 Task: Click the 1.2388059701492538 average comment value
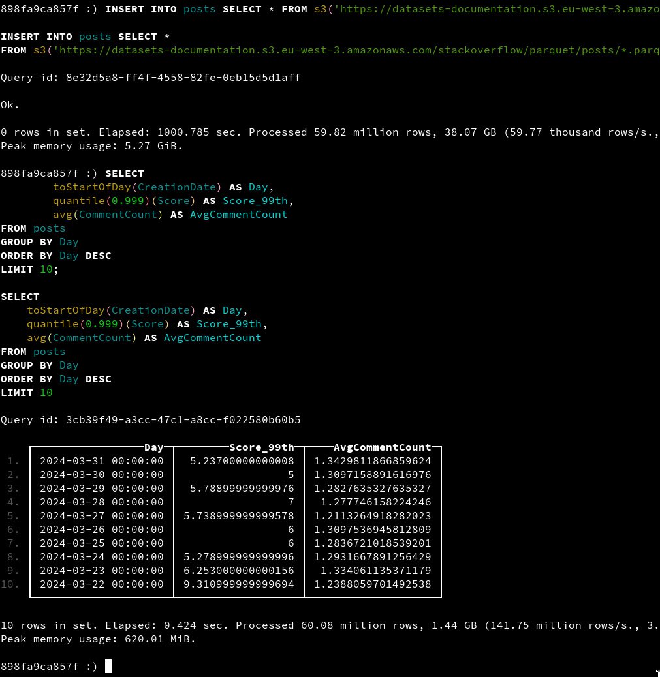[x=372, y=584]
